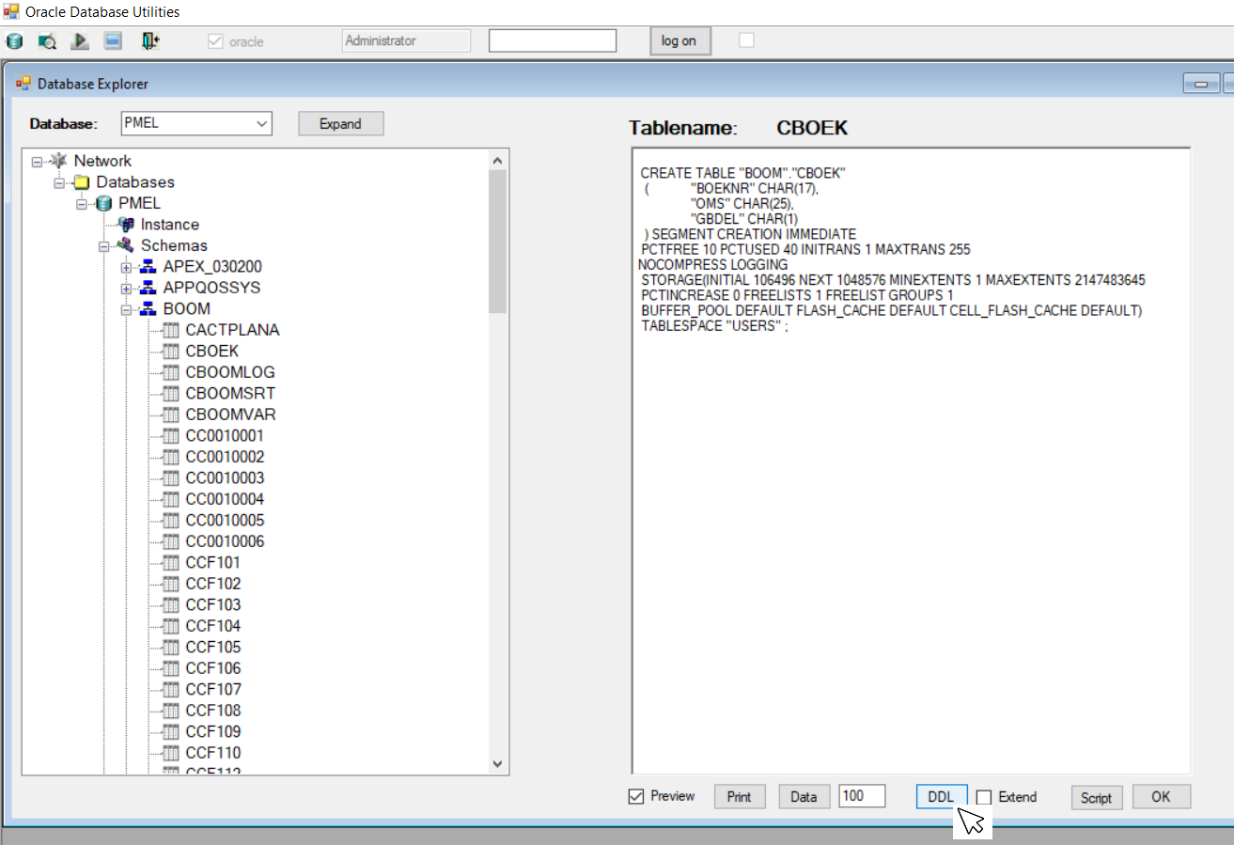Click the yellow Databases folder icon
Image resolution: width=1234 pixels, height=845 pixels.
(82, 182)
